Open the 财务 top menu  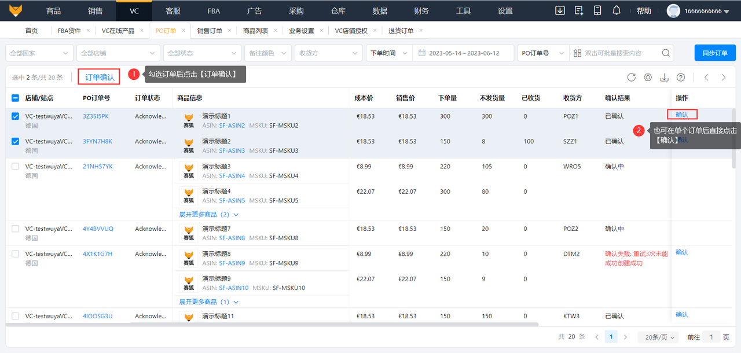422,11
